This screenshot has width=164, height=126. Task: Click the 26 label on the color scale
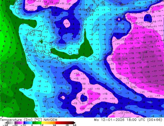pyautogui.click(x=54, y=125)
